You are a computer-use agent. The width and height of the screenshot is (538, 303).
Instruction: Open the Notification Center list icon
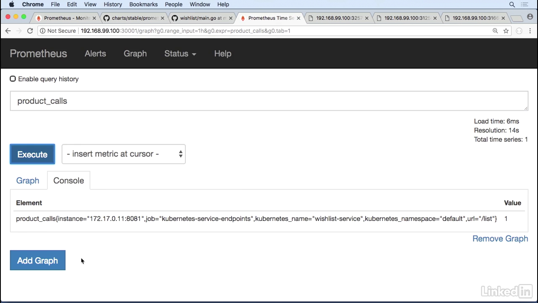[524, 4]
